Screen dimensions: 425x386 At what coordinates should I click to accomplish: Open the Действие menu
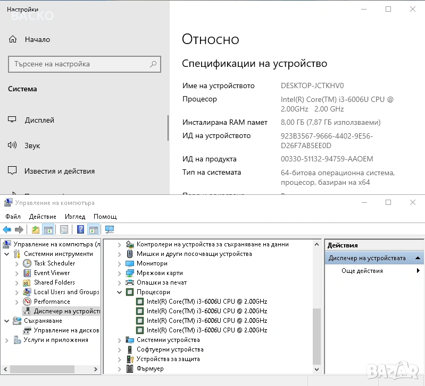point(43,217)
